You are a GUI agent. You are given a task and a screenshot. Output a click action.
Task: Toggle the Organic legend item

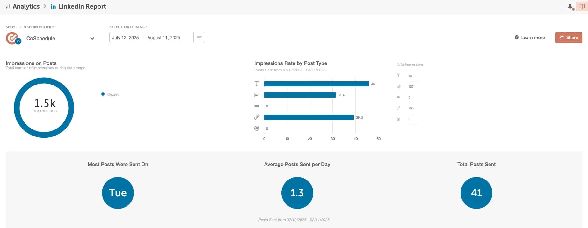pos(110,94)
